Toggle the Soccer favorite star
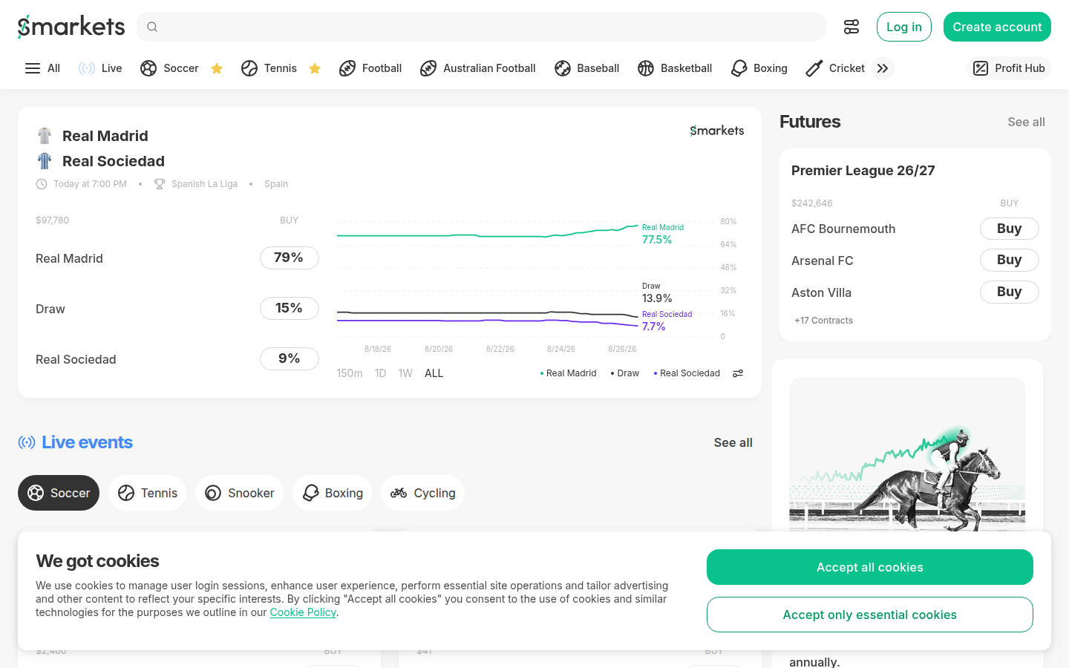1069x668 pixels. click(217, 68)
